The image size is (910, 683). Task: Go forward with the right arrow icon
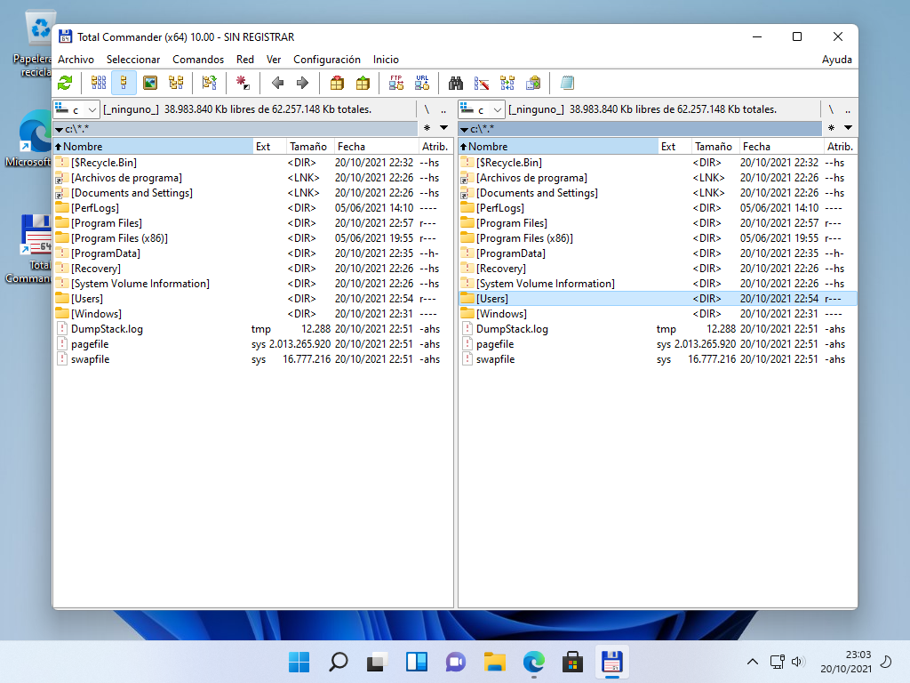[302, 83]
